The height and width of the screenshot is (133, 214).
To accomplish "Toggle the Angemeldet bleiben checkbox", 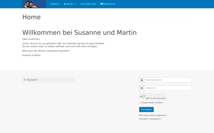I will click(140, 102).
